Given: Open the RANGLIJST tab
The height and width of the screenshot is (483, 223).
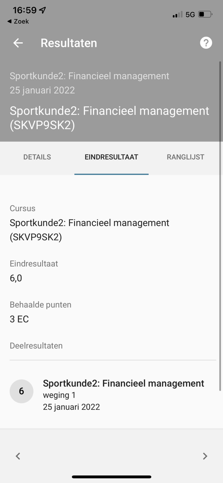Looking at the screenshot, I should tap(186, 157).
